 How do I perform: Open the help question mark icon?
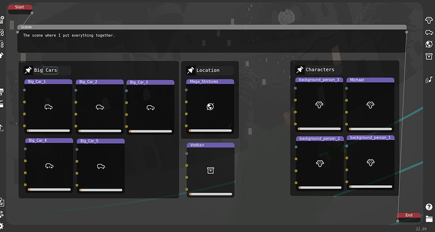[429, 207]
